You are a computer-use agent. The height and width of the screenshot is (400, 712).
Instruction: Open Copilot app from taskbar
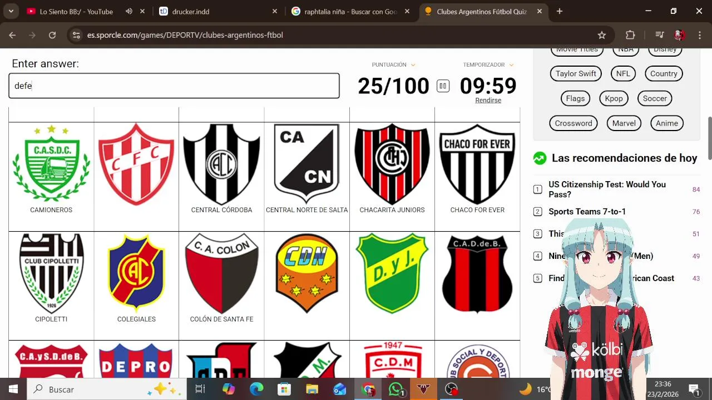[229, 389]
